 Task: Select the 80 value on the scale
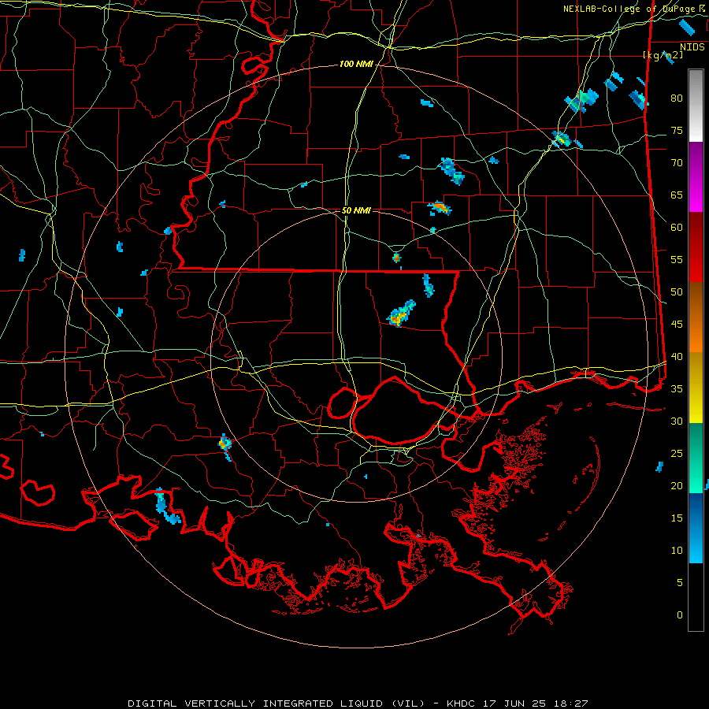[677, 98]
